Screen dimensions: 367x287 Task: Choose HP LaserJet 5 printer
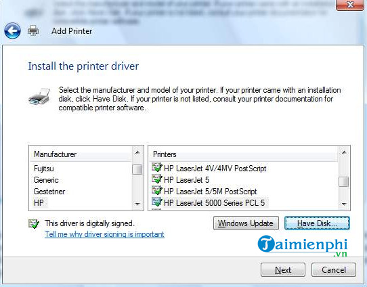(x=186, y=180)
